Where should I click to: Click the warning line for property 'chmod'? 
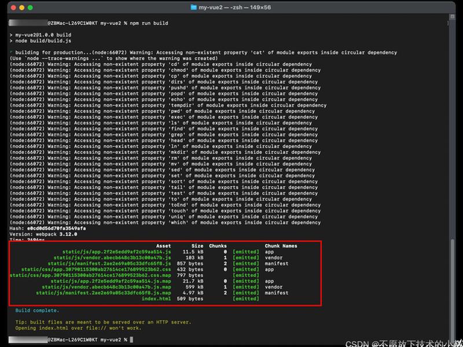click(165, 70)
